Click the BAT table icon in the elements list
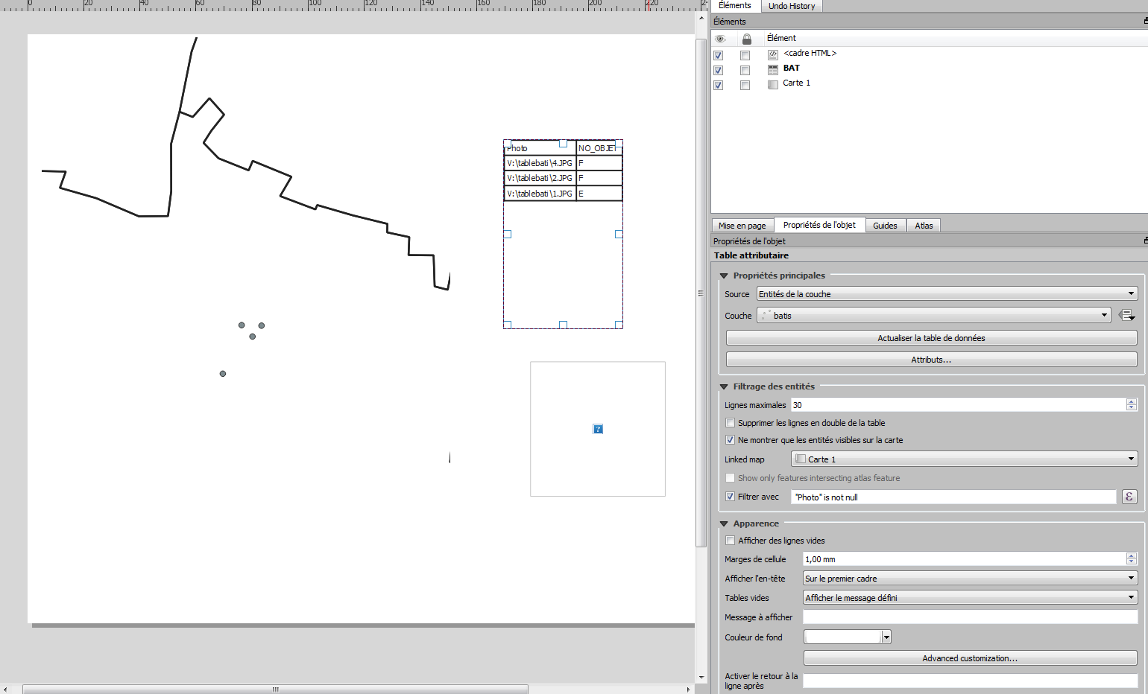 pos(773,69)
